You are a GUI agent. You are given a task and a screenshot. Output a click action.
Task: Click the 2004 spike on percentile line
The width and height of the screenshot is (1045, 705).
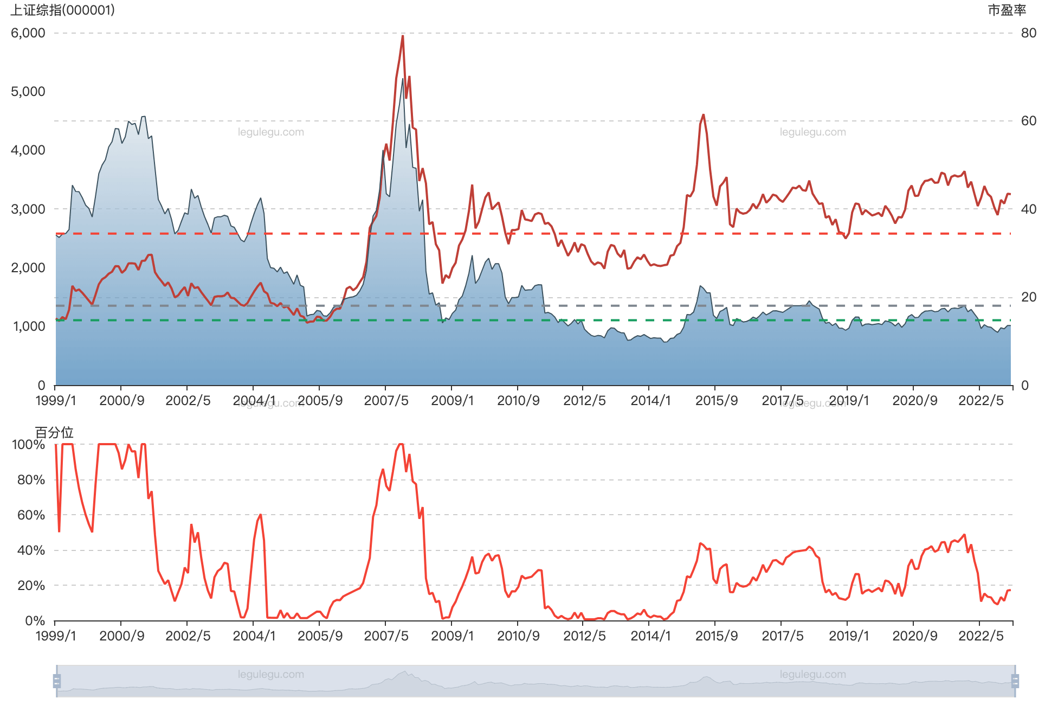coord(261,515)
